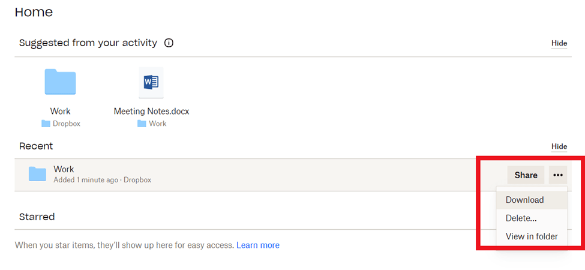Hide the Recent section
This screenshot has width=585, height=270.
(559, 146)
